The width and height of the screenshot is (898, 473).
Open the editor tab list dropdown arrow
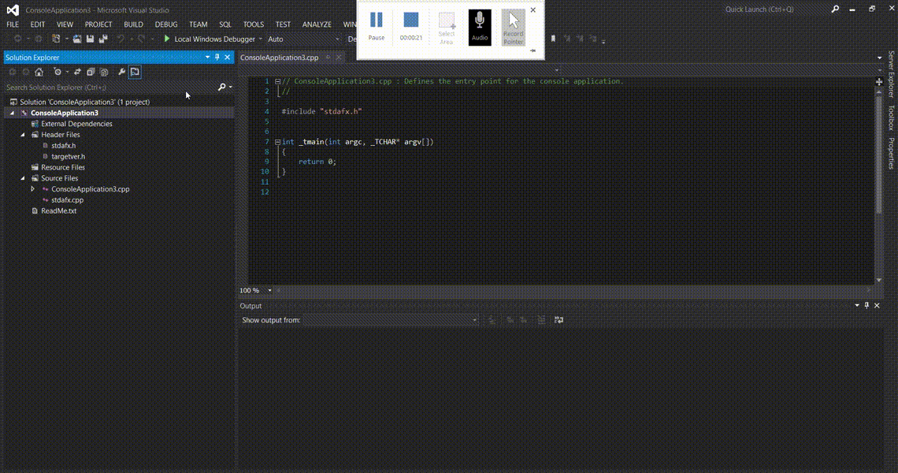[880, 58]
